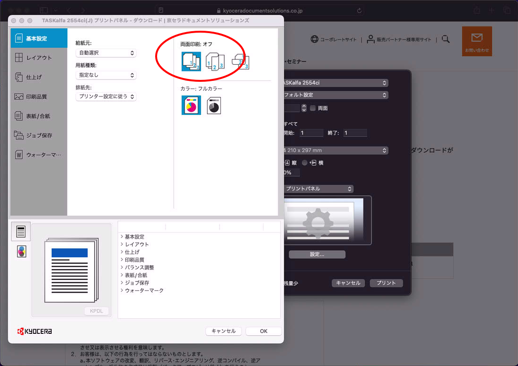Open a new Safari tab with plus
This screenshot has height=366, width=518.
pos(492,10)
